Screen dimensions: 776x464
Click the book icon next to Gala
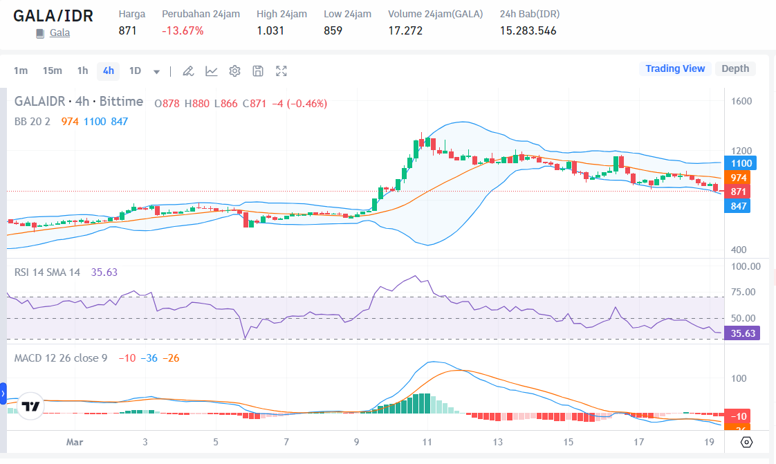click(x=40, y=33)
